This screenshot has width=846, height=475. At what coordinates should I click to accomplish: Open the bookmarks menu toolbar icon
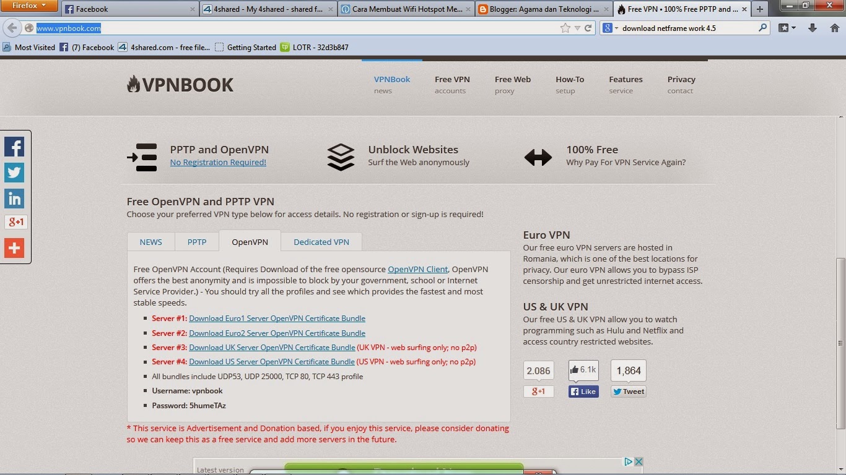click(787, 28)
